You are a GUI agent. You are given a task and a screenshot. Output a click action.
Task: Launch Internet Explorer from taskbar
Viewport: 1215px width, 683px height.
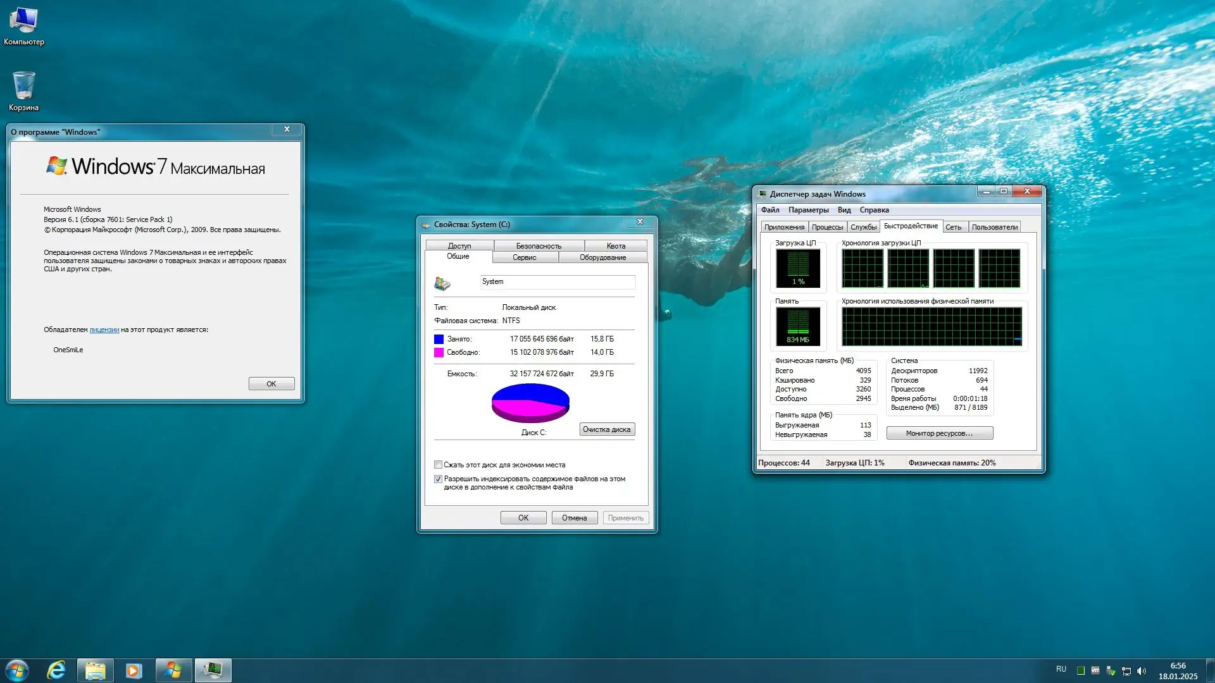[56, 670]
